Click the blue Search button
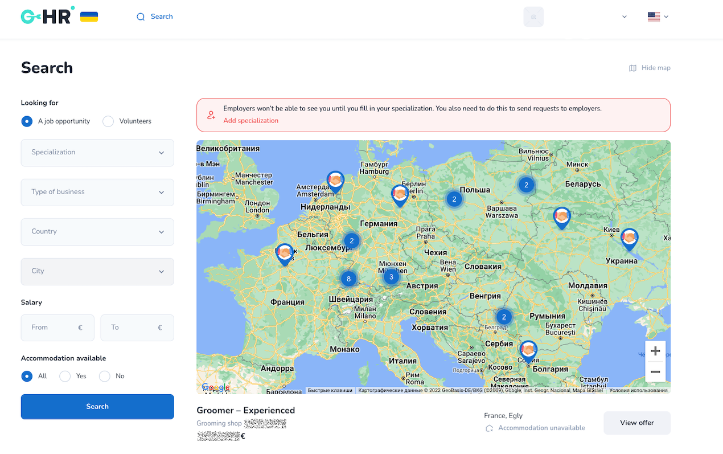Screen dimensions: 723x454 tap(97, 407)
